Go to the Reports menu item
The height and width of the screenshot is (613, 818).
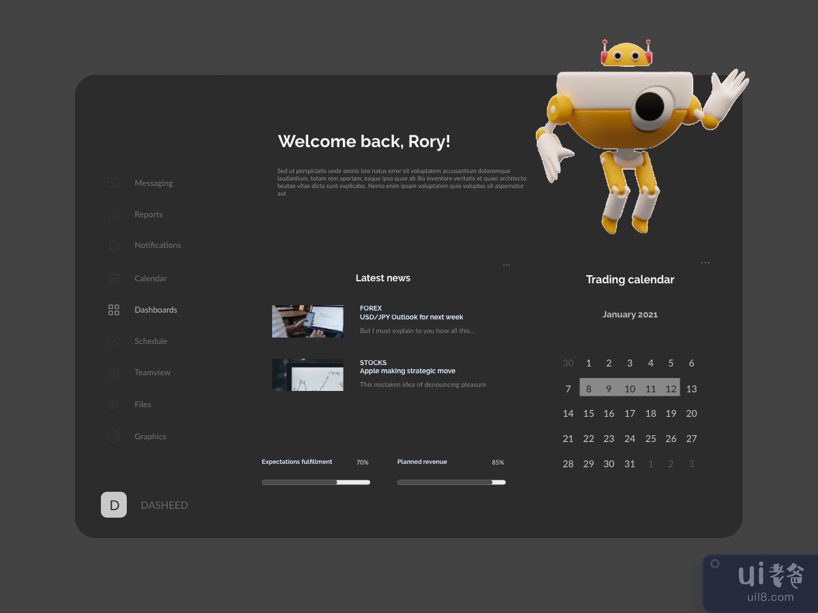pyautogui.click(x=149, y=215)
